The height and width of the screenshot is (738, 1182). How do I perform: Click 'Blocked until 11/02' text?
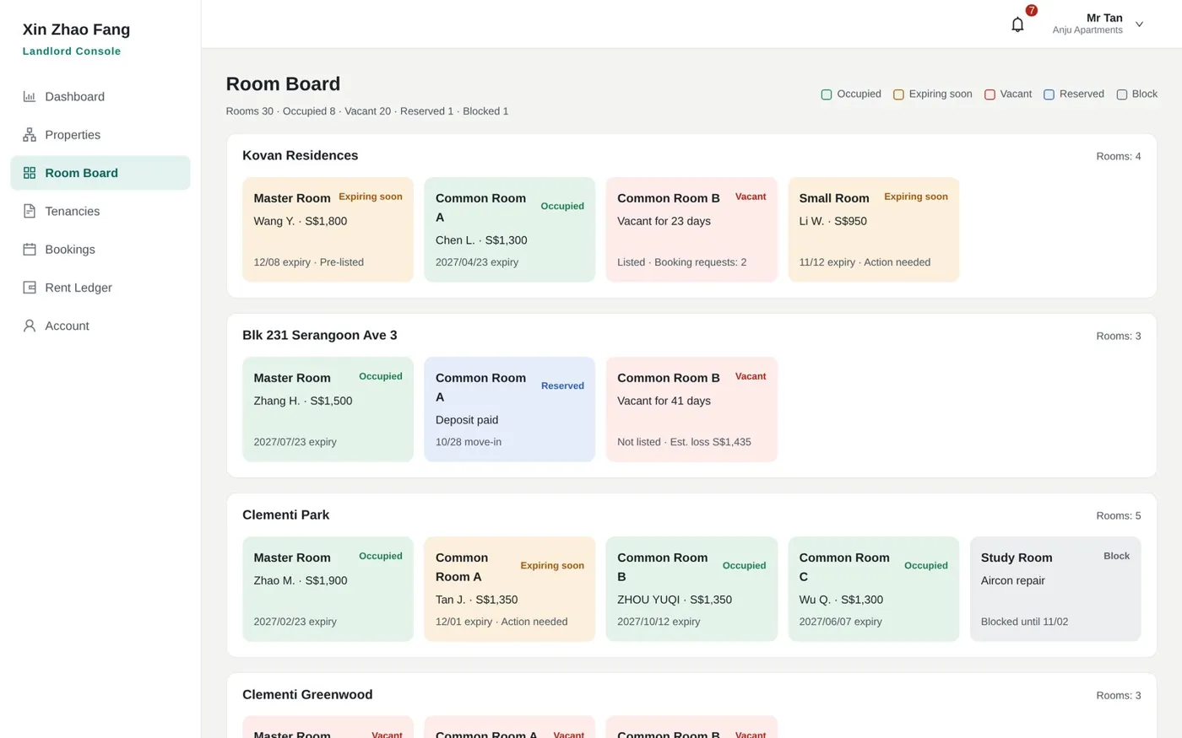point(1024,622)
